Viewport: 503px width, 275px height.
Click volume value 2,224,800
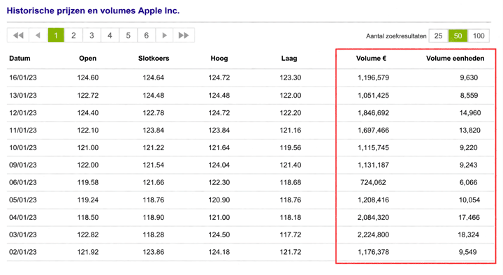[x=373, y=235]
